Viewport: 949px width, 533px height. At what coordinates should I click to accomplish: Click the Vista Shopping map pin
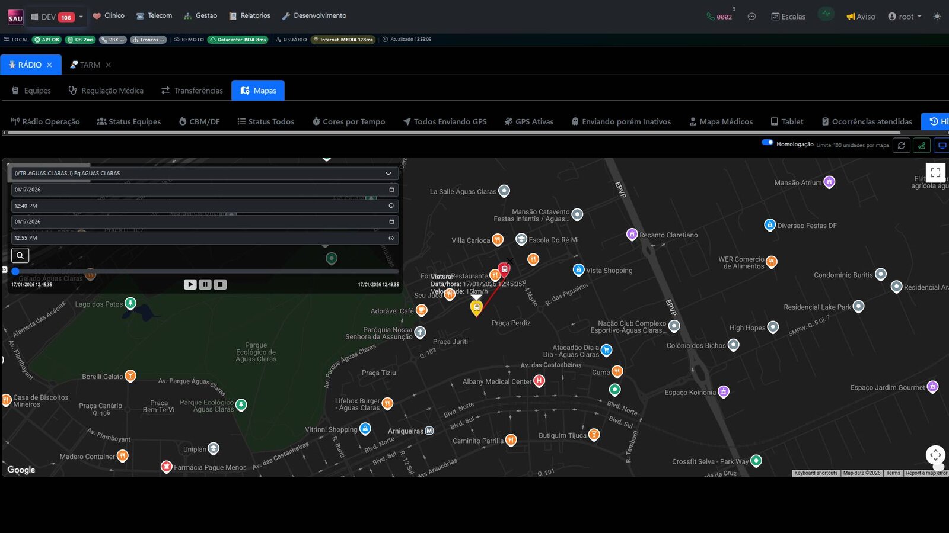578,269
